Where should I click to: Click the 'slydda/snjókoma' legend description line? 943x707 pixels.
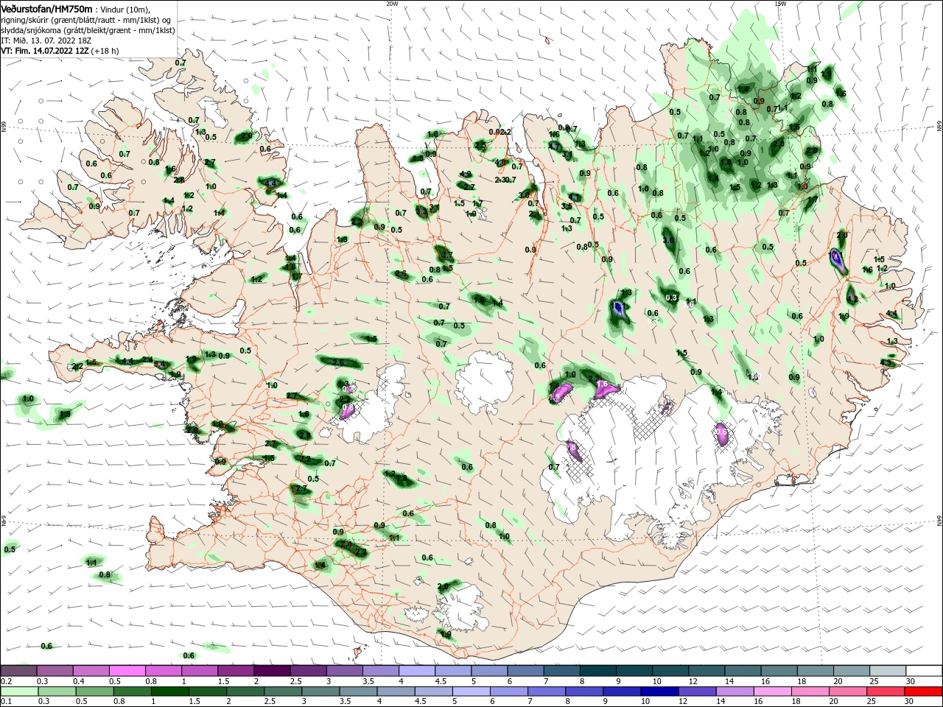tap(88, 30)
